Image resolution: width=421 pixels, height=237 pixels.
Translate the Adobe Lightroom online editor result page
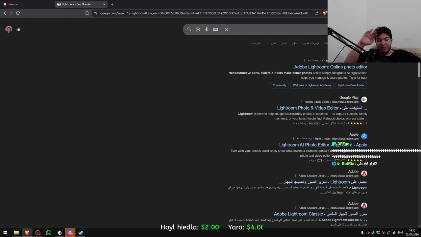tap(315, 61)
